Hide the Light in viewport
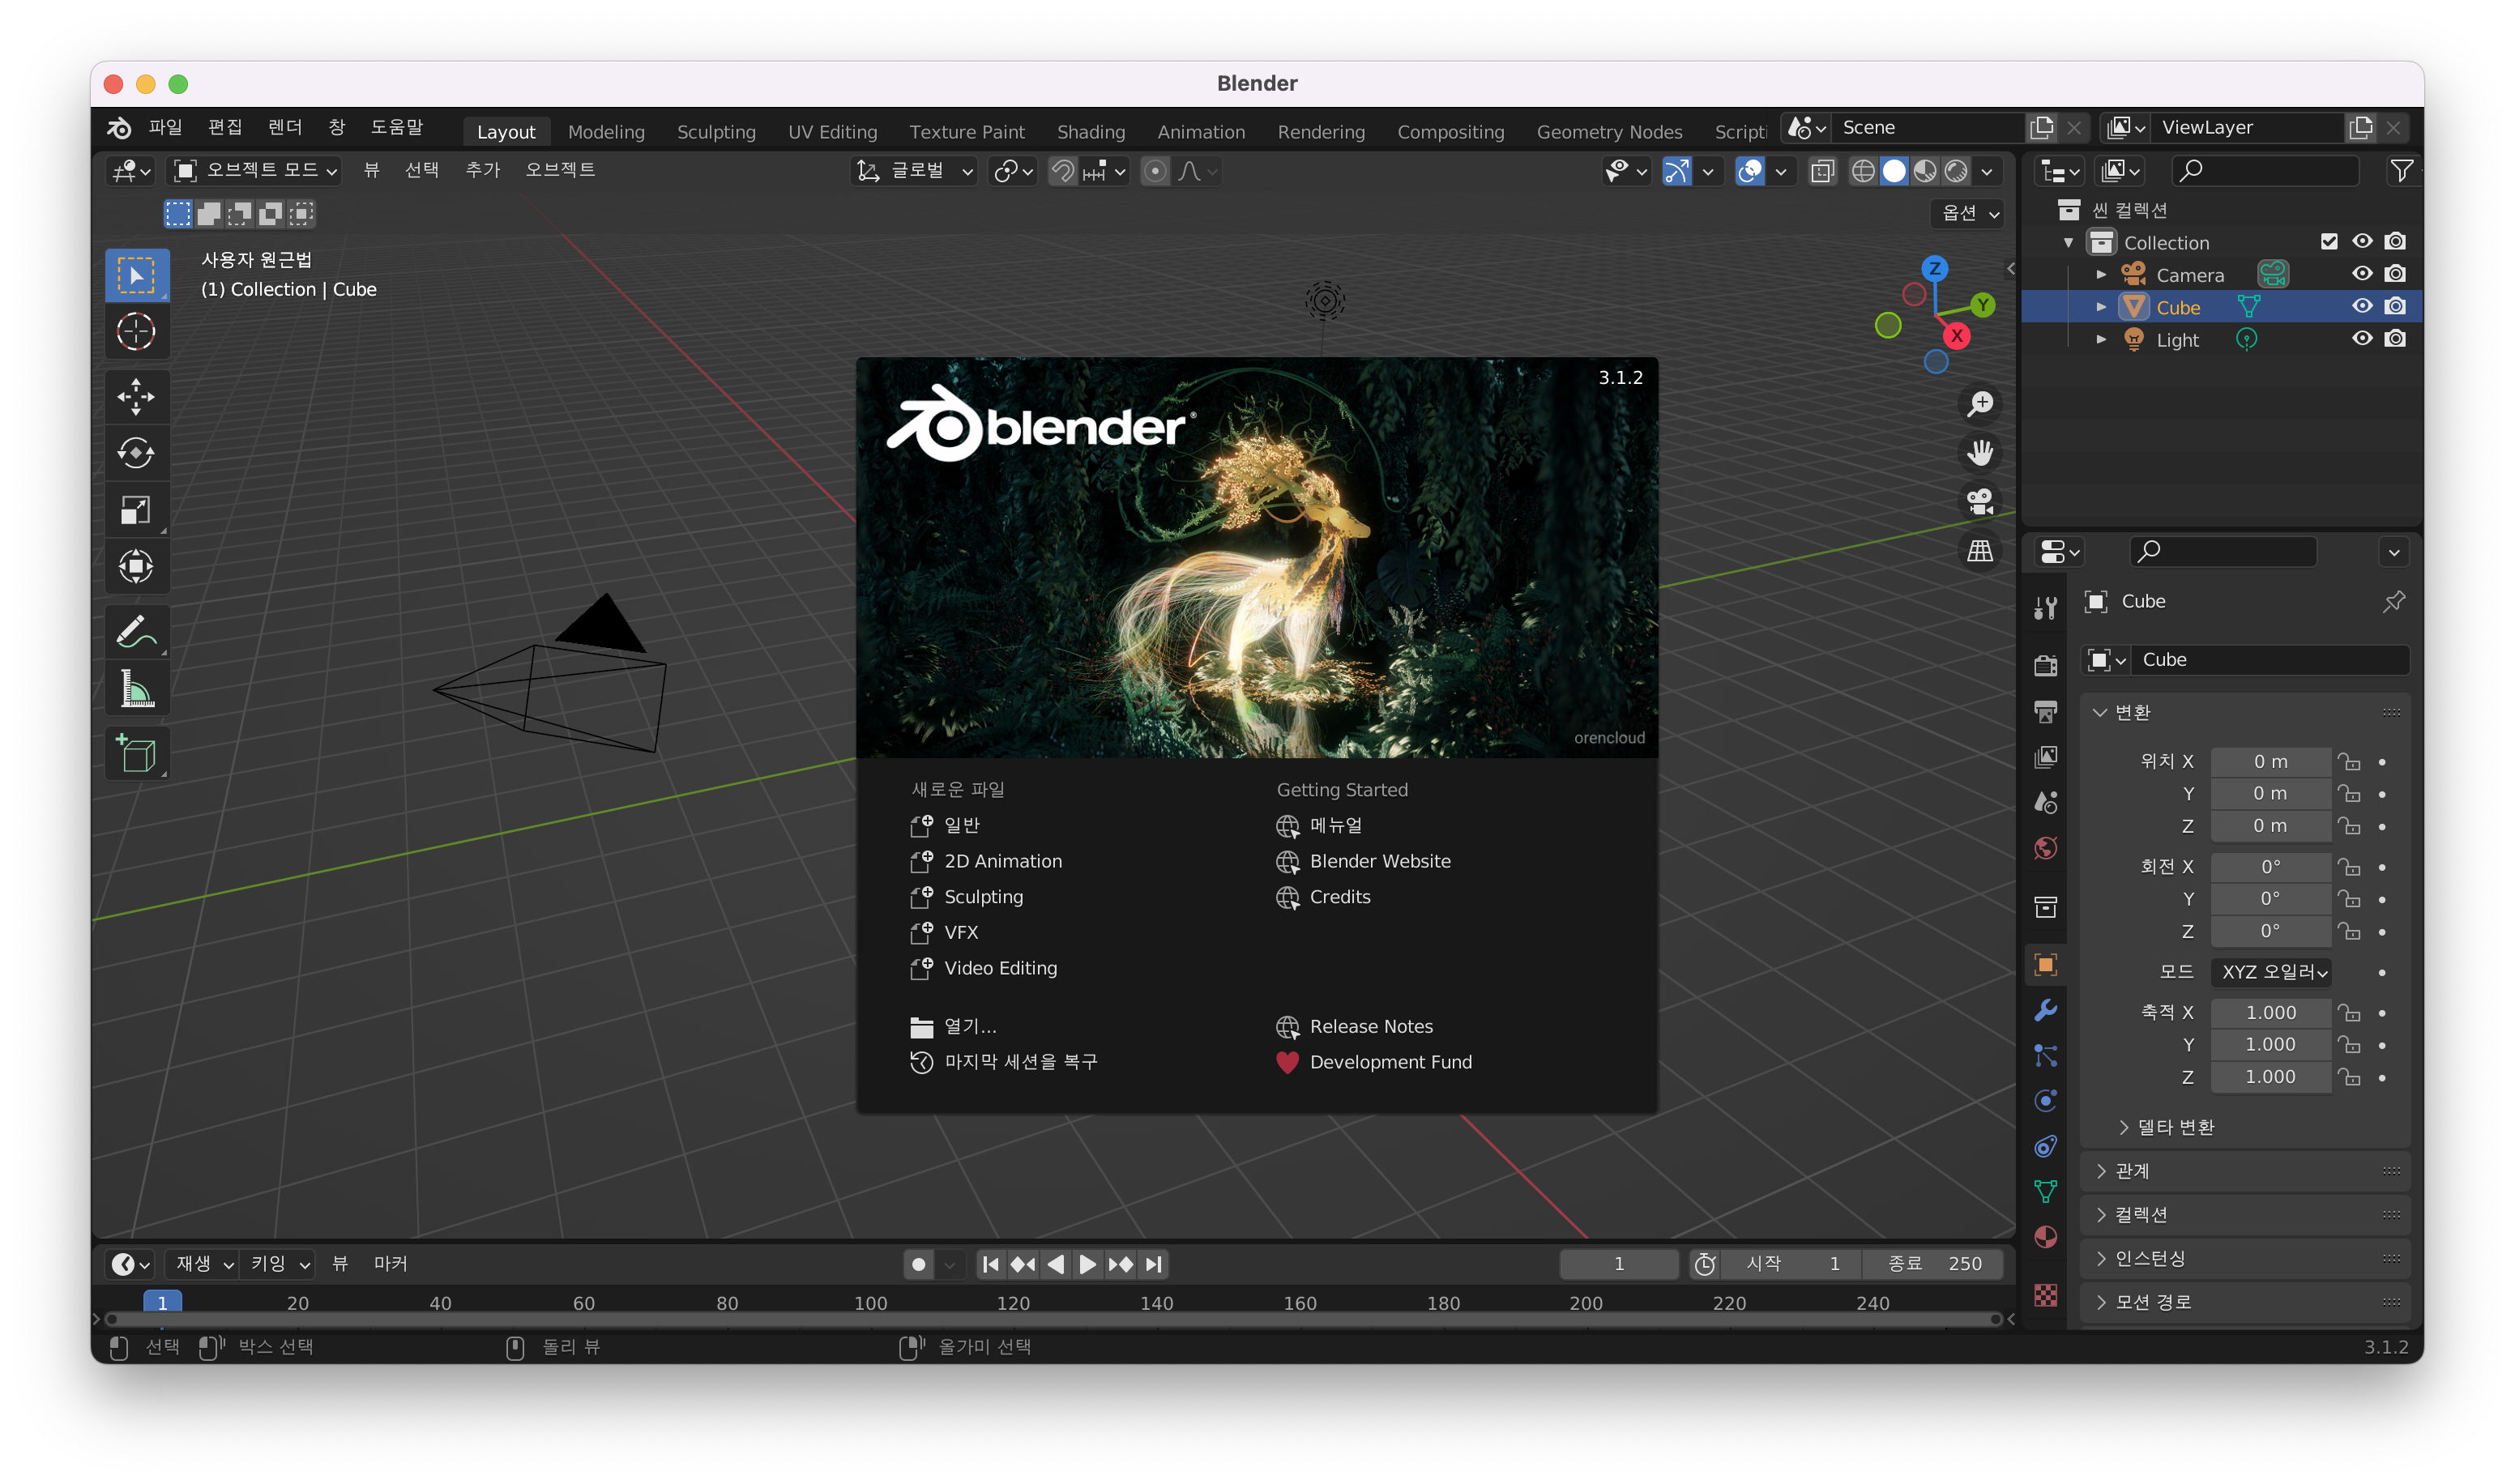This screenshot has width=2515, height=1484. pos(2362,338)
